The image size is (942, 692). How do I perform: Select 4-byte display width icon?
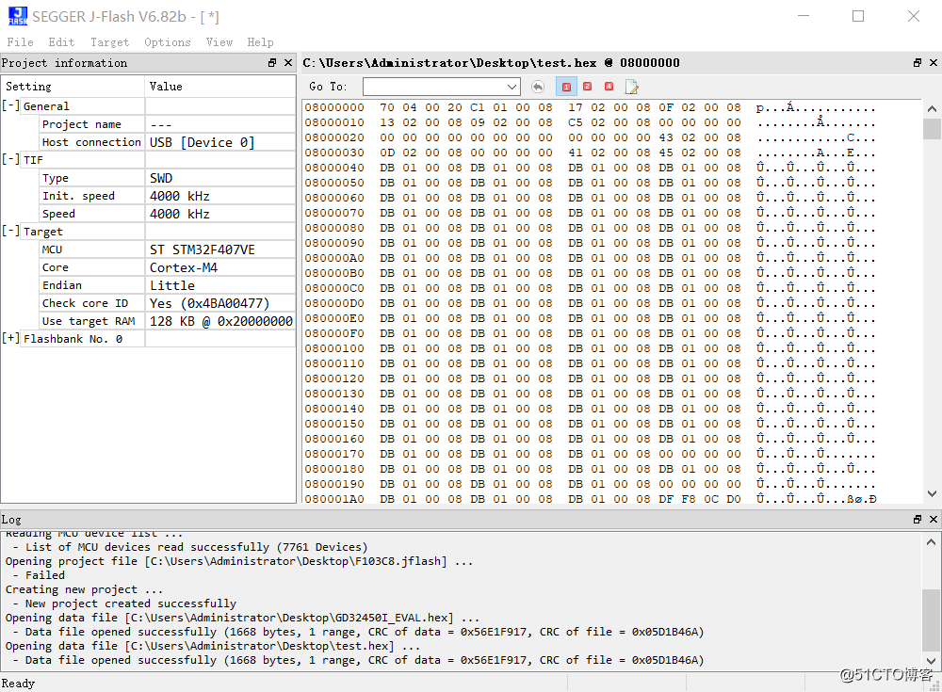point(609,87)
